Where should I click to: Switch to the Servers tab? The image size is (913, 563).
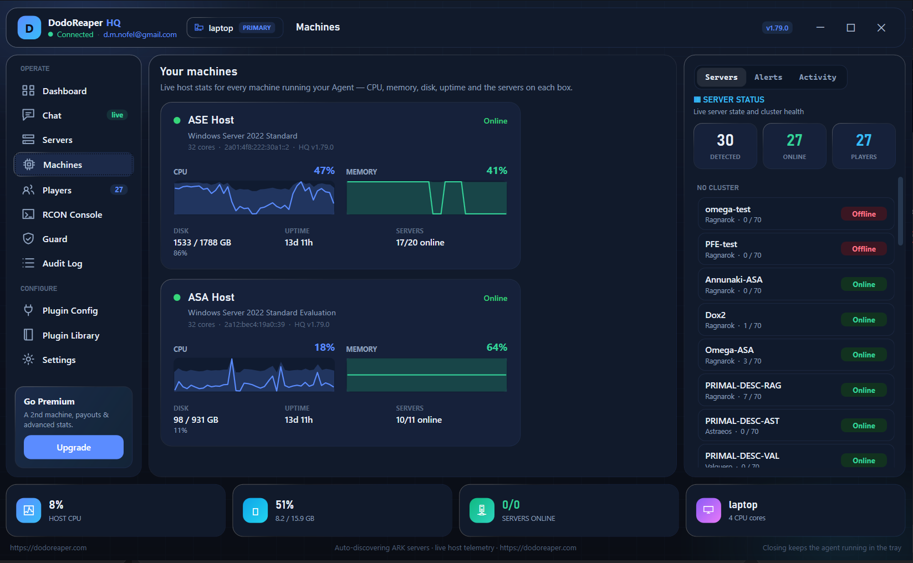pos(721,77)
